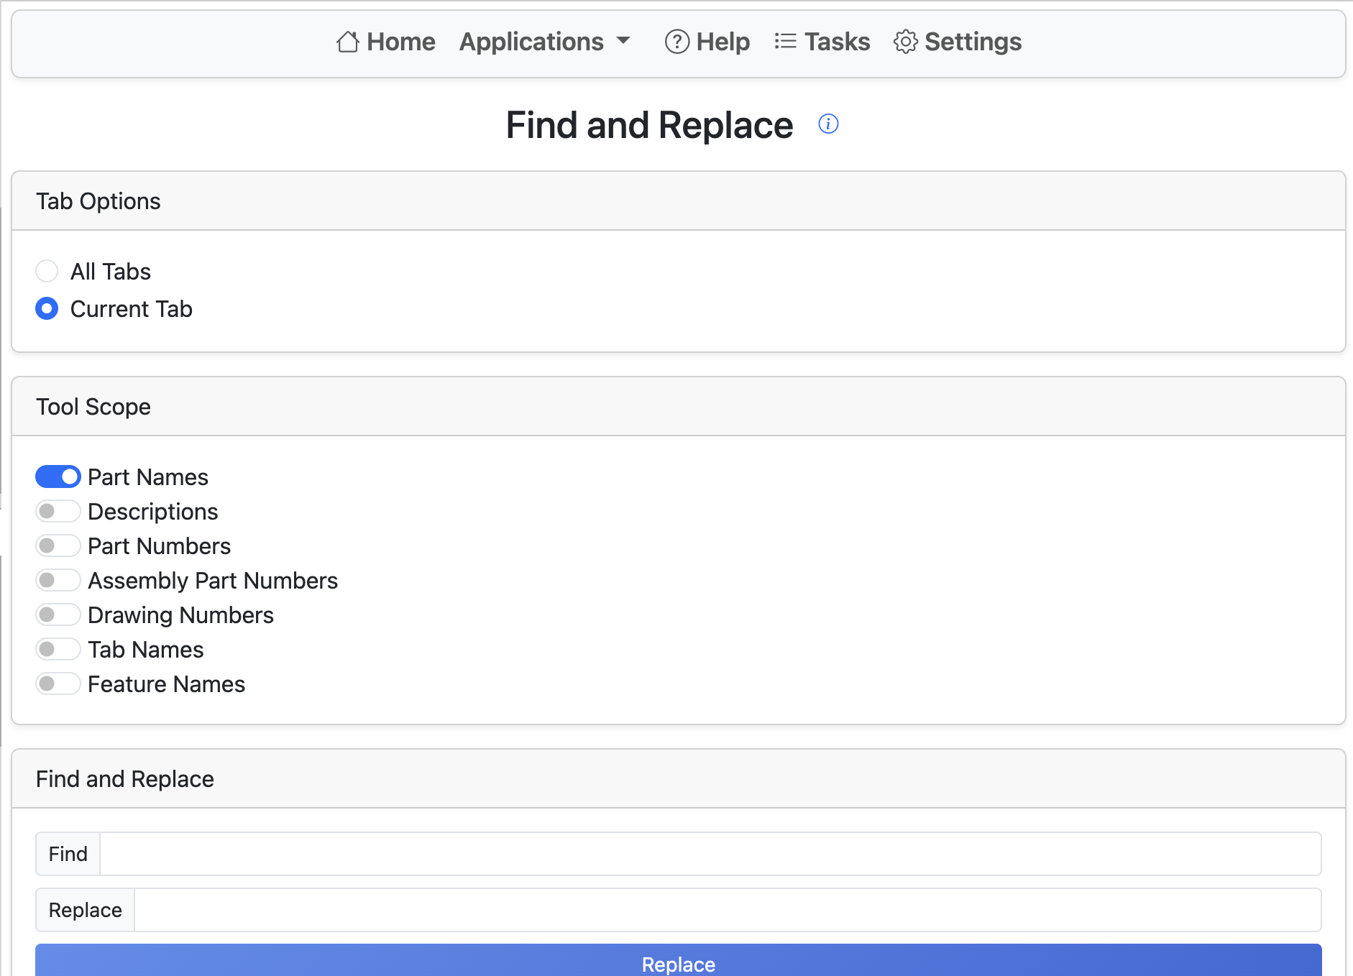
Task: Click the info icon beside Find and Replace
Action: tap(828, 124)
